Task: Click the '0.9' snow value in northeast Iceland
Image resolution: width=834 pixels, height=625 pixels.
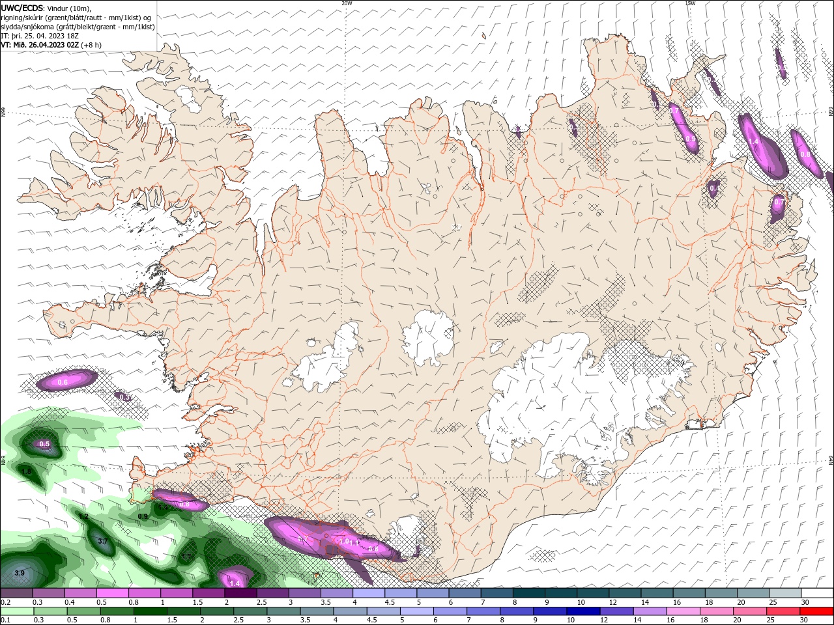Action: (691, 139)
